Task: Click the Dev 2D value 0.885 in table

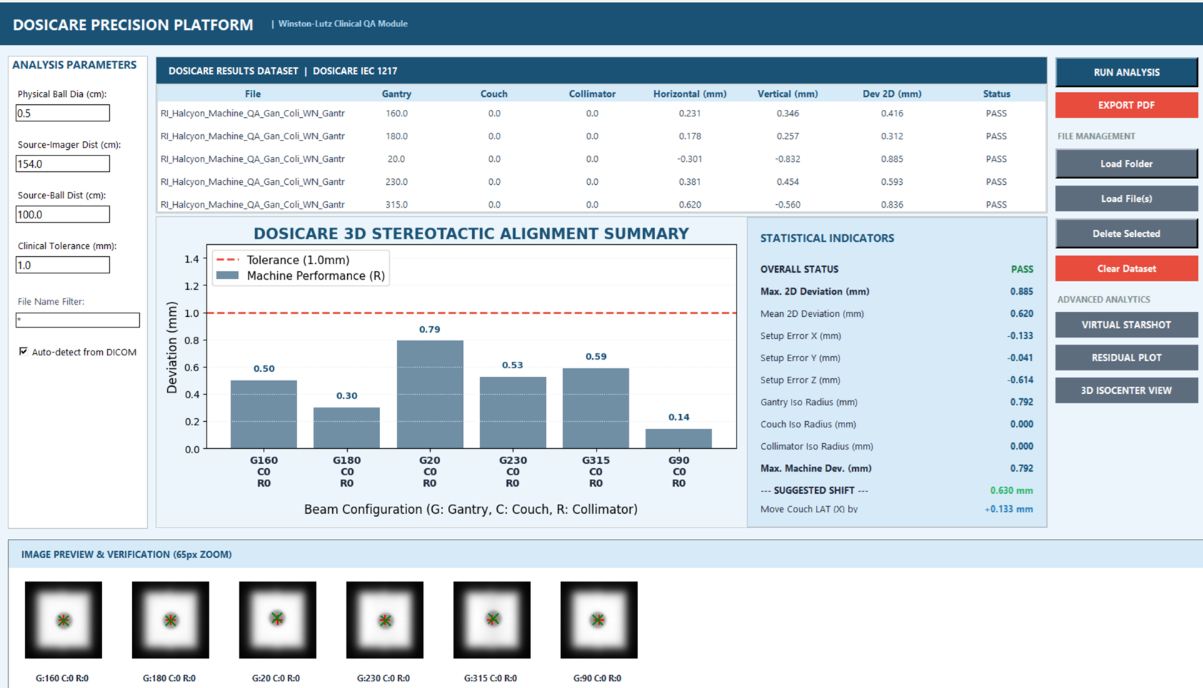Action: coord(892,158)
